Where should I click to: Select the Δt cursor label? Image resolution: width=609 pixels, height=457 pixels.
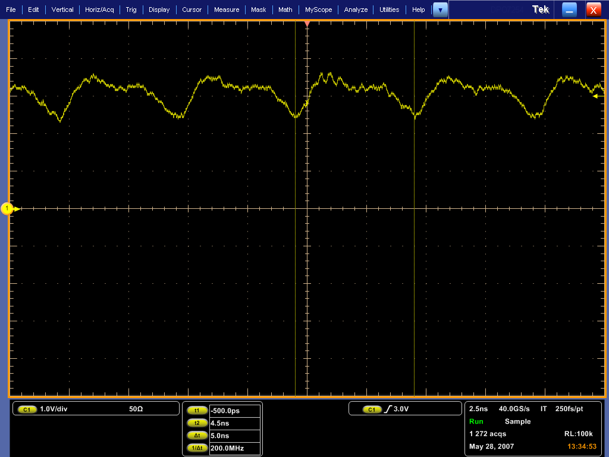click(x=197, y=436)
